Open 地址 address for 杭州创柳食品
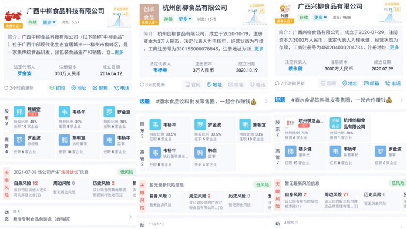Viewport: 407px width, 229px height. tap(214, 85)
